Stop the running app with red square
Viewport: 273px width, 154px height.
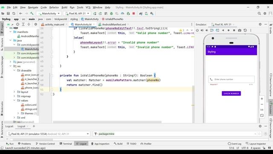(134, 13)
